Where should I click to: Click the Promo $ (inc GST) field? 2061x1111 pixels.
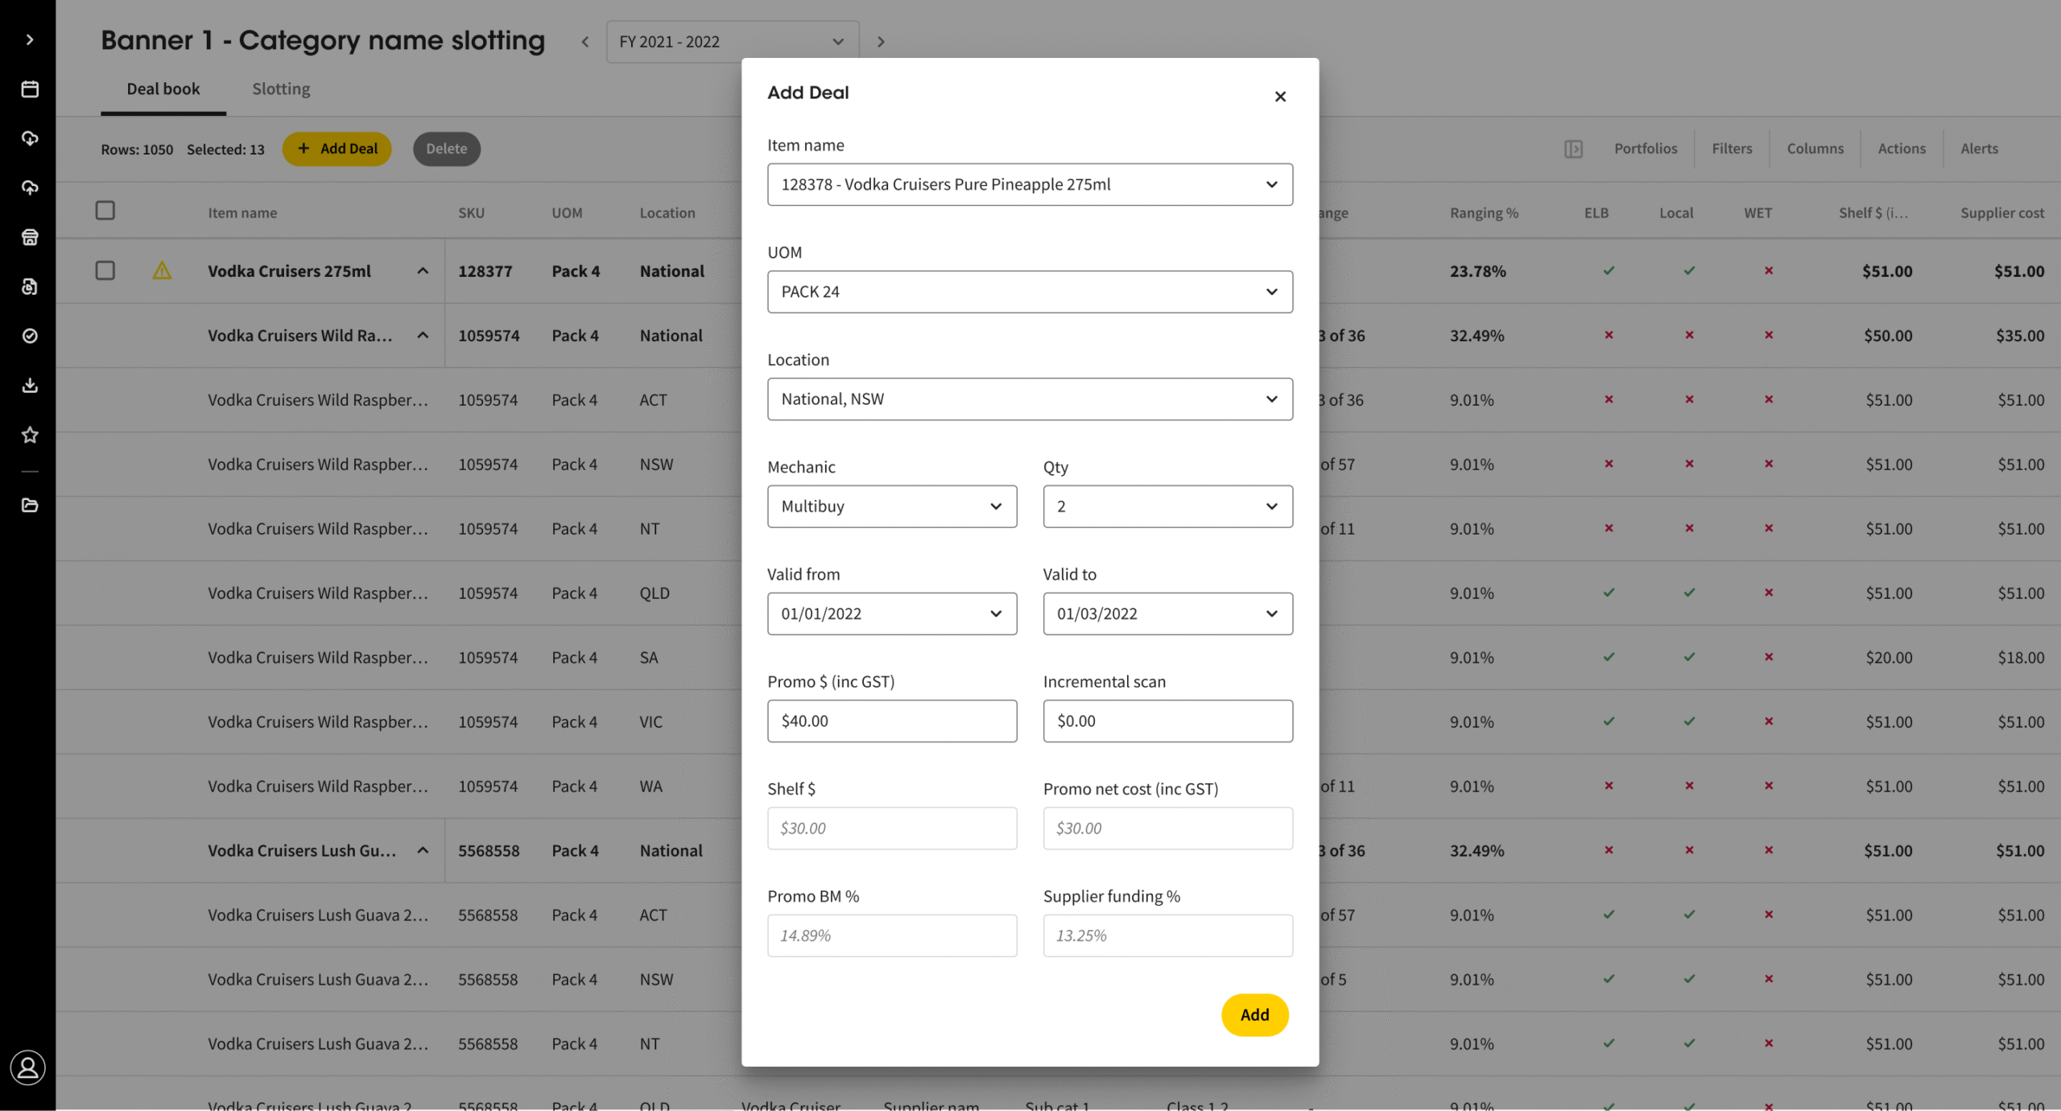[x=891, y=721]
